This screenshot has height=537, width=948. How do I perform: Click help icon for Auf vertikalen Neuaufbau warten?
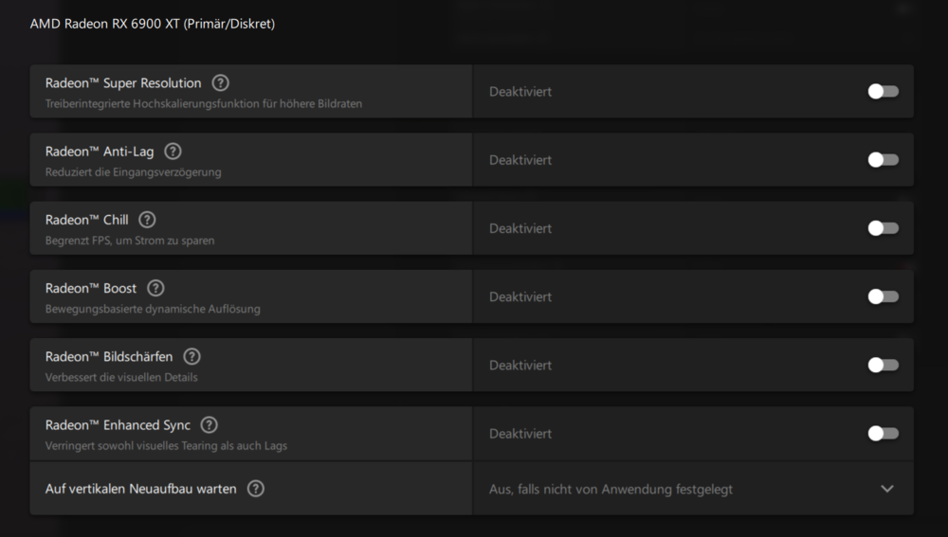(255, 489)
